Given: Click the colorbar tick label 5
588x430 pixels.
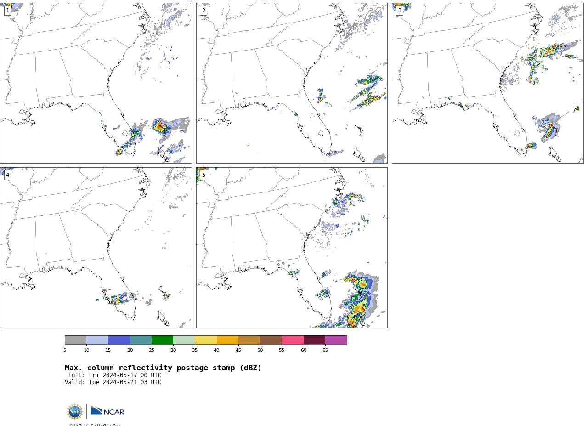Looking at the screenshot, I should (65, 351).
